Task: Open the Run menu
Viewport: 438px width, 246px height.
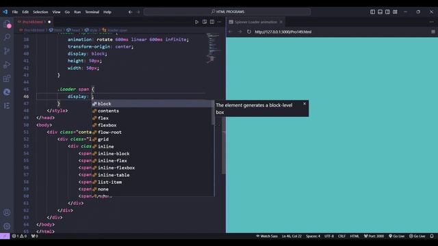Action: [77, 12]
